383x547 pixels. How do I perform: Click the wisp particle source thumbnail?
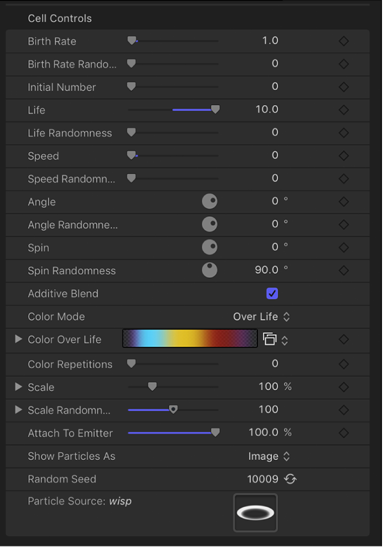[255, 512]
